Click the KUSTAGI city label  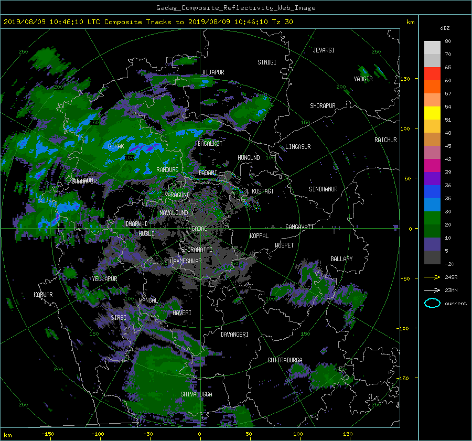(263, 191)
